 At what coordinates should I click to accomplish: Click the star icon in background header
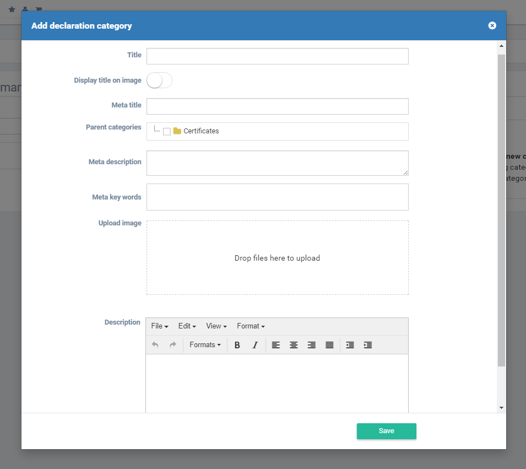tap(12, 9)
